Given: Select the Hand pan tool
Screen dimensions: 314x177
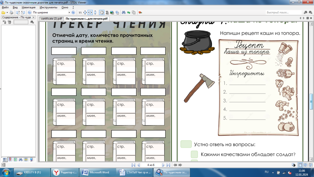Looking at the screenshot, I should [x=102, y=12].
